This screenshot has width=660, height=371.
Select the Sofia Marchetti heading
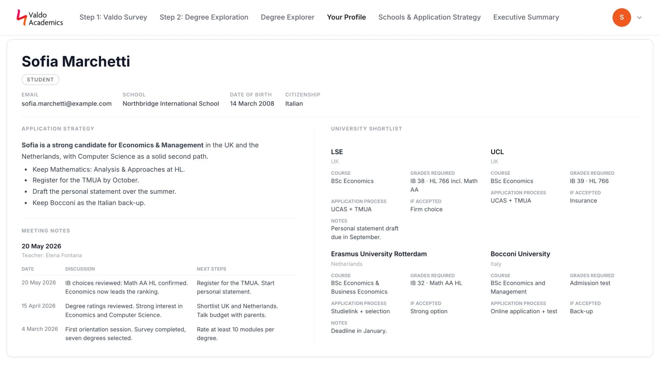click(x=76, y=61)
